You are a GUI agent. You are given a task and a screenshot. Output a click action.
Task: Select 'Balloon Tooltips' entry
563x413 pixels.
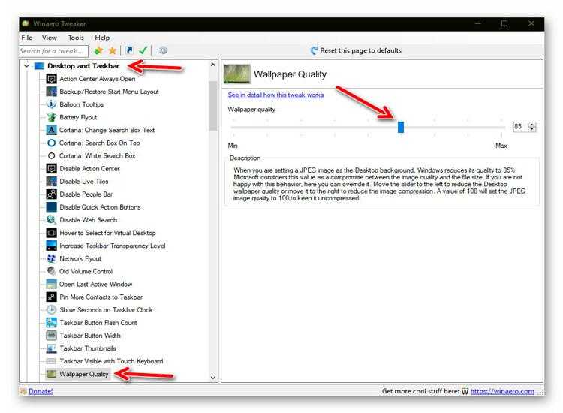[82, 104]
